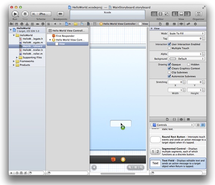Image resolution: width=215 pixels, height=185 pixels.
Task: Click the First Responder cube in dock
Action: 113,159
